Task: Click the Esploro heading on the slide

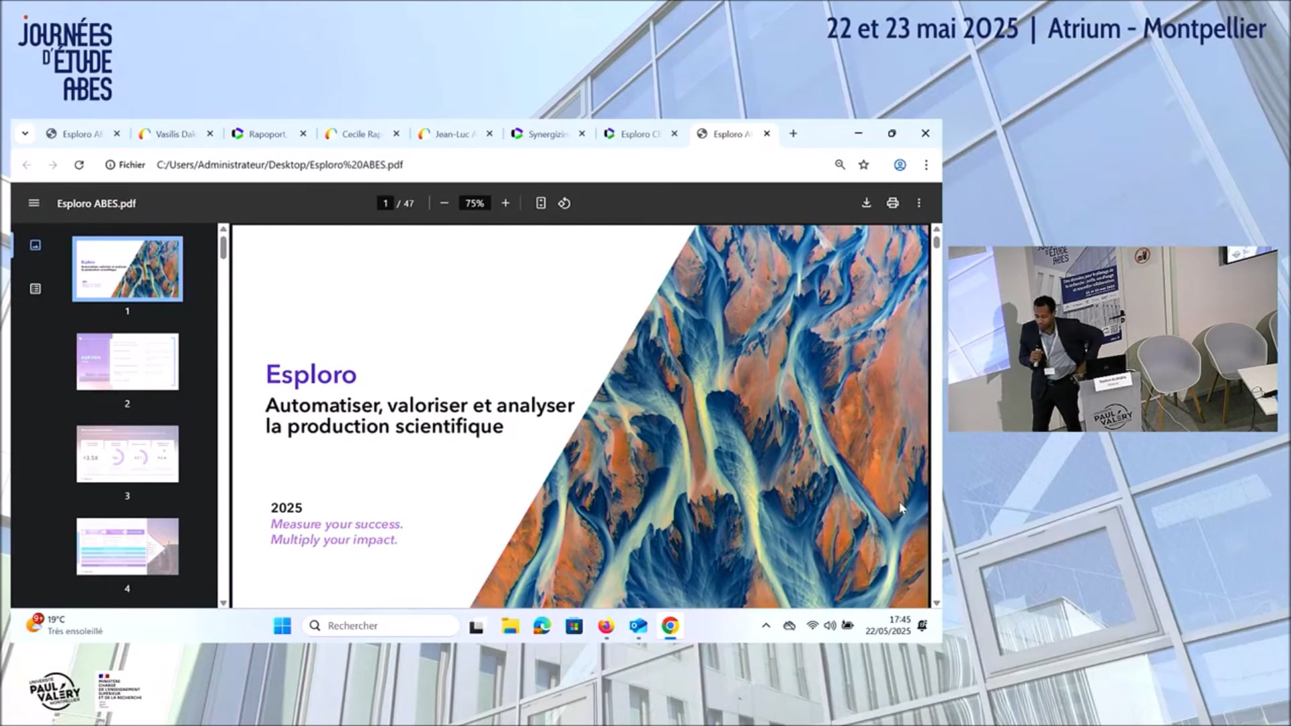Action: coord(311,374)
